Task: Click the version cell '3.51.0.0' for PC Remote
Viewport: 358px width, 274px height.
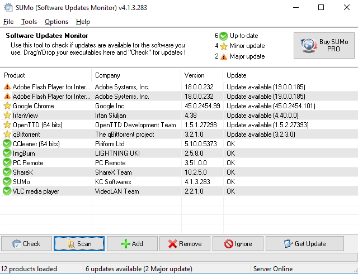Action: [x=196, y=163]
